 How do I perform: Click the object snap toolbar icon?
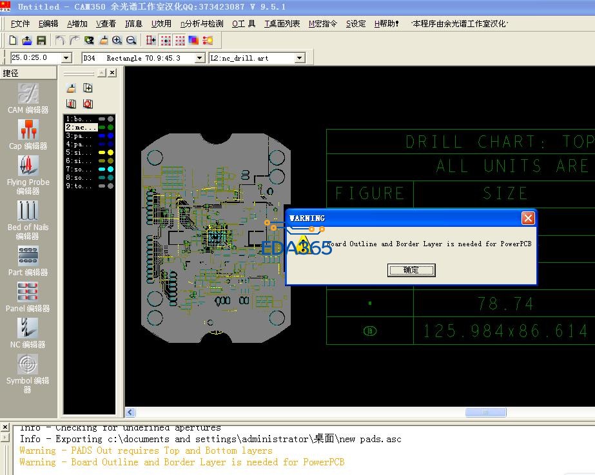(151, 40)
